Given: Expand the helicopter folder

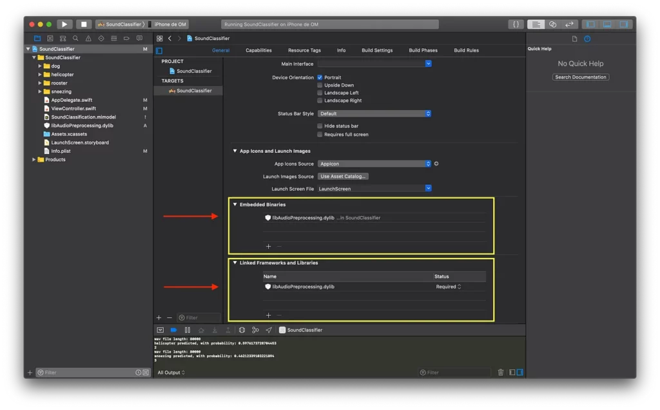Looking at the screenshot, I should tap(40, 75).
